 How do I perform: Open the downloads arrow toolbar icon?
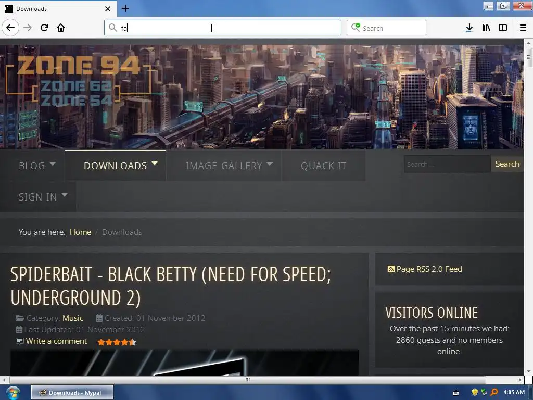click(469, 28)
